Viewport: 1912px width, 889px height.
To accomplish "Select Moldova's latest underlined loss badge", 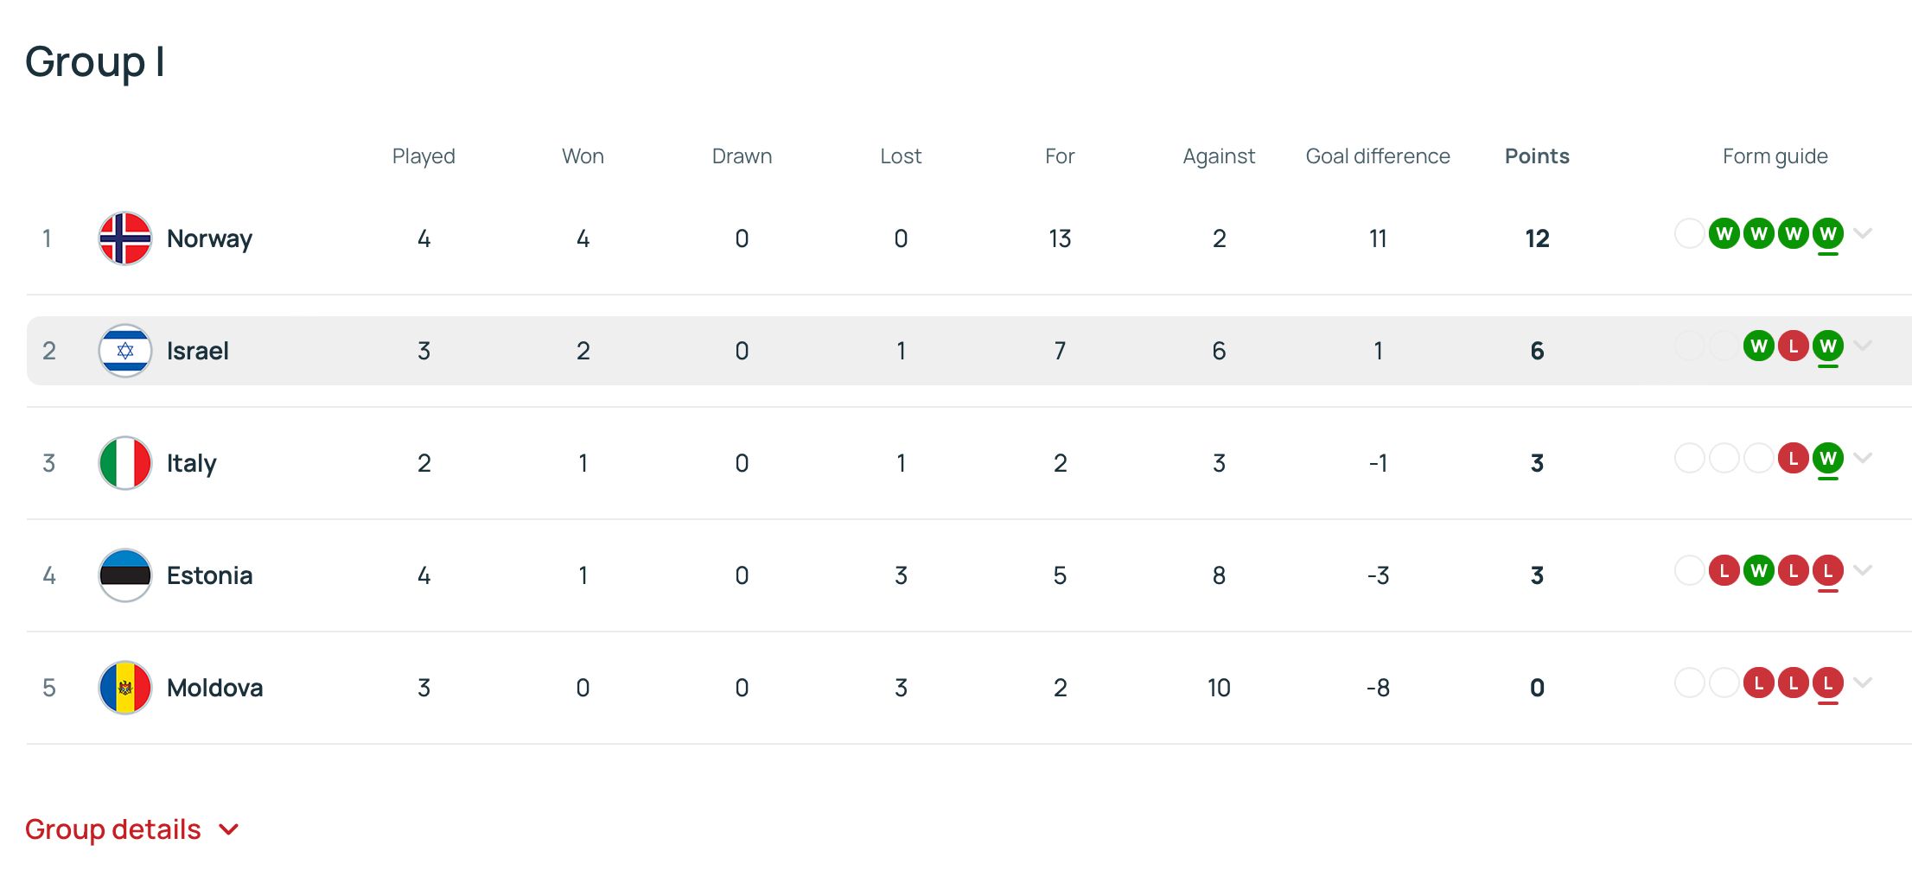I will click(x=1828, y=683).
